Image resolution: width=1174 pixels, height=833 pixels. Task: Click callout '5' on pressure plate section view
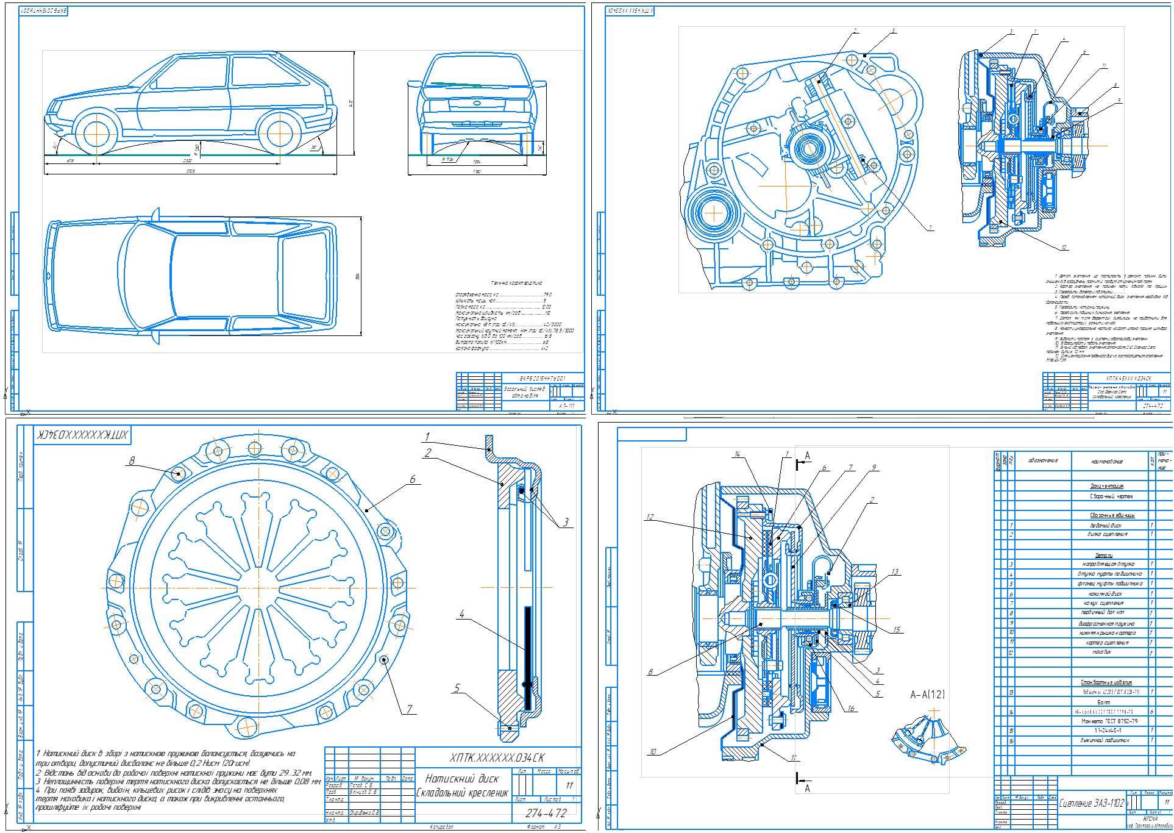click(x=457, y=688)
